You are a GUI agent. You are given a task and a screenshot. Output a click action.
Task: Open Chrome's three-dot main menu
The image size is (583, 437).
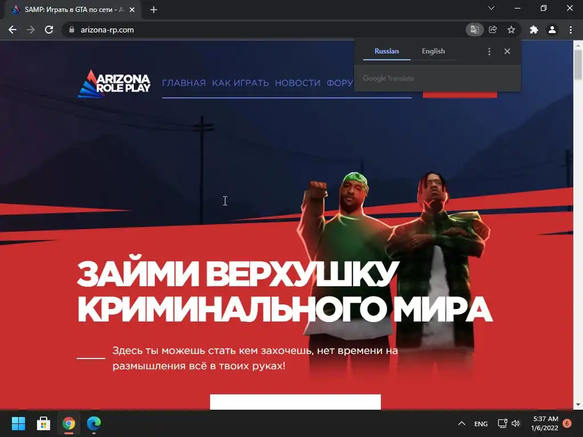570,30
